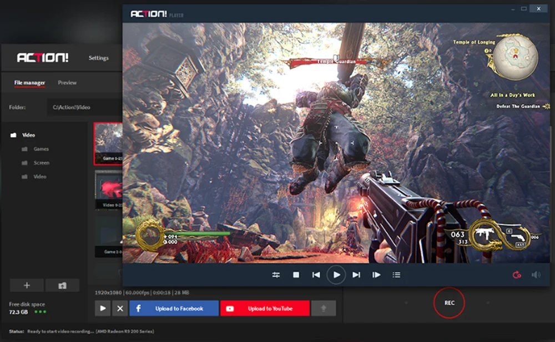The width and height of the screenshot is (555, 342).
Task: Click the folder import icon button
Action: pos(62,285)
